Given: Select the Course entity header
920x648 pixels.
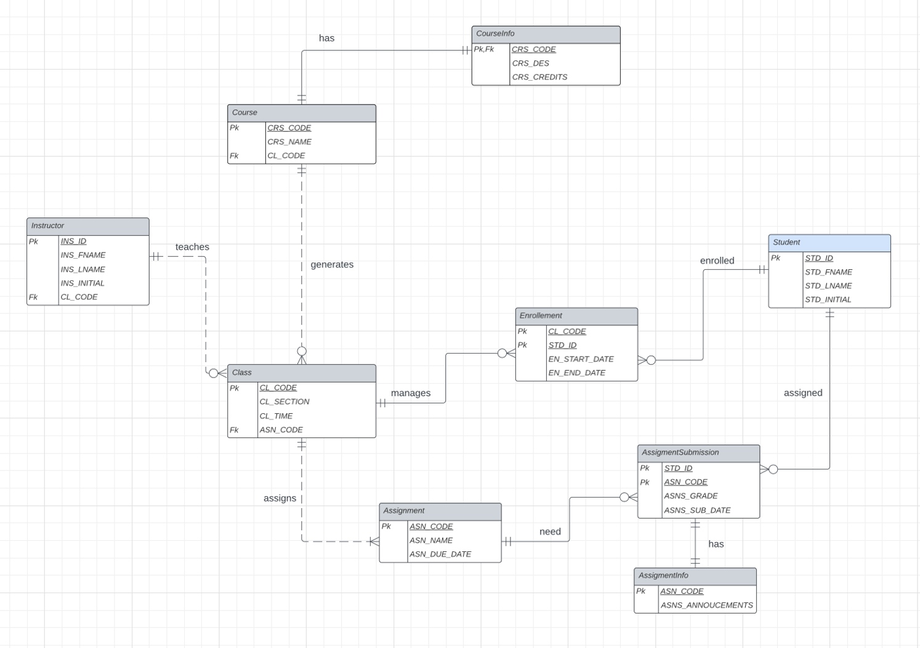Looking at the screenshot, I should click(x=302, y=113).
